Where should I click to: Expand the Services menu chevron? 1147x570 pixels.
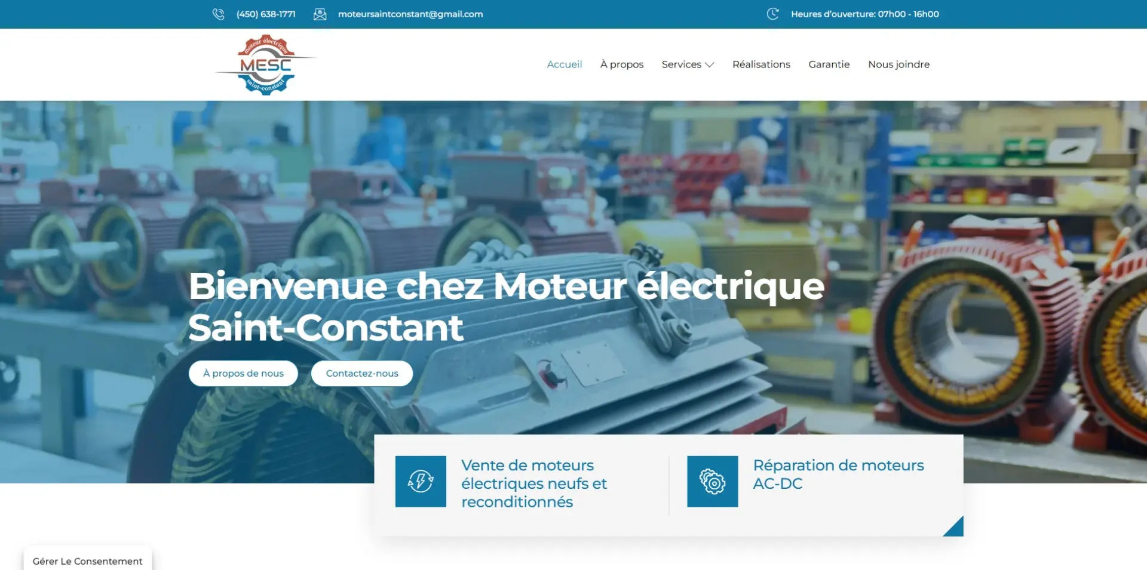tap(710, 64)
